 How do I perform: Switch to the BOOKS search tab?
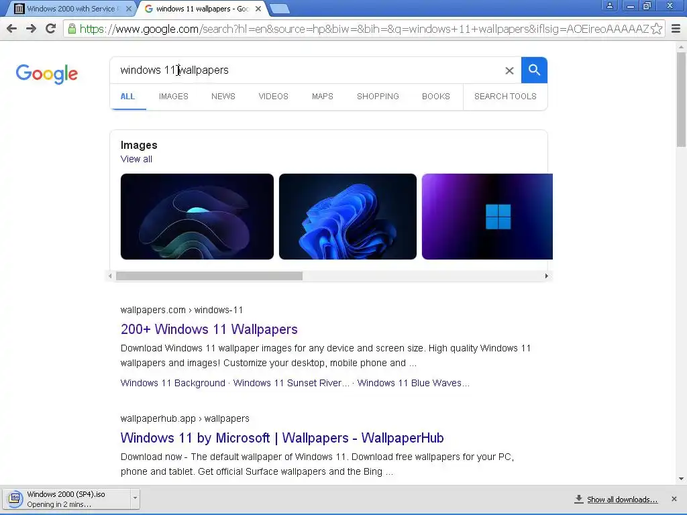[x=436, y=97]
